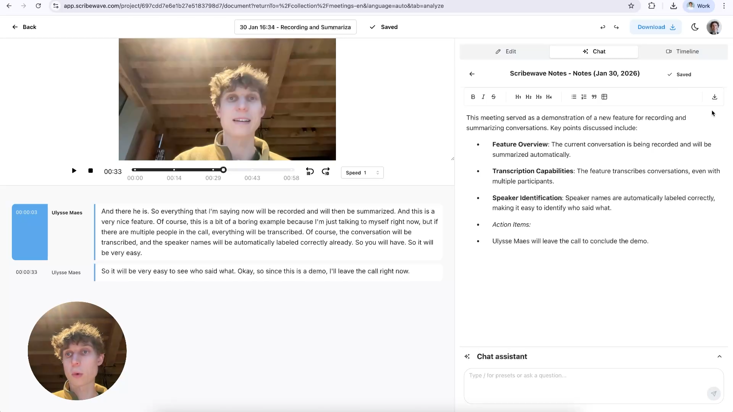
Task: Open the Speed dropdown selector
Action: (x=362, y=173)
